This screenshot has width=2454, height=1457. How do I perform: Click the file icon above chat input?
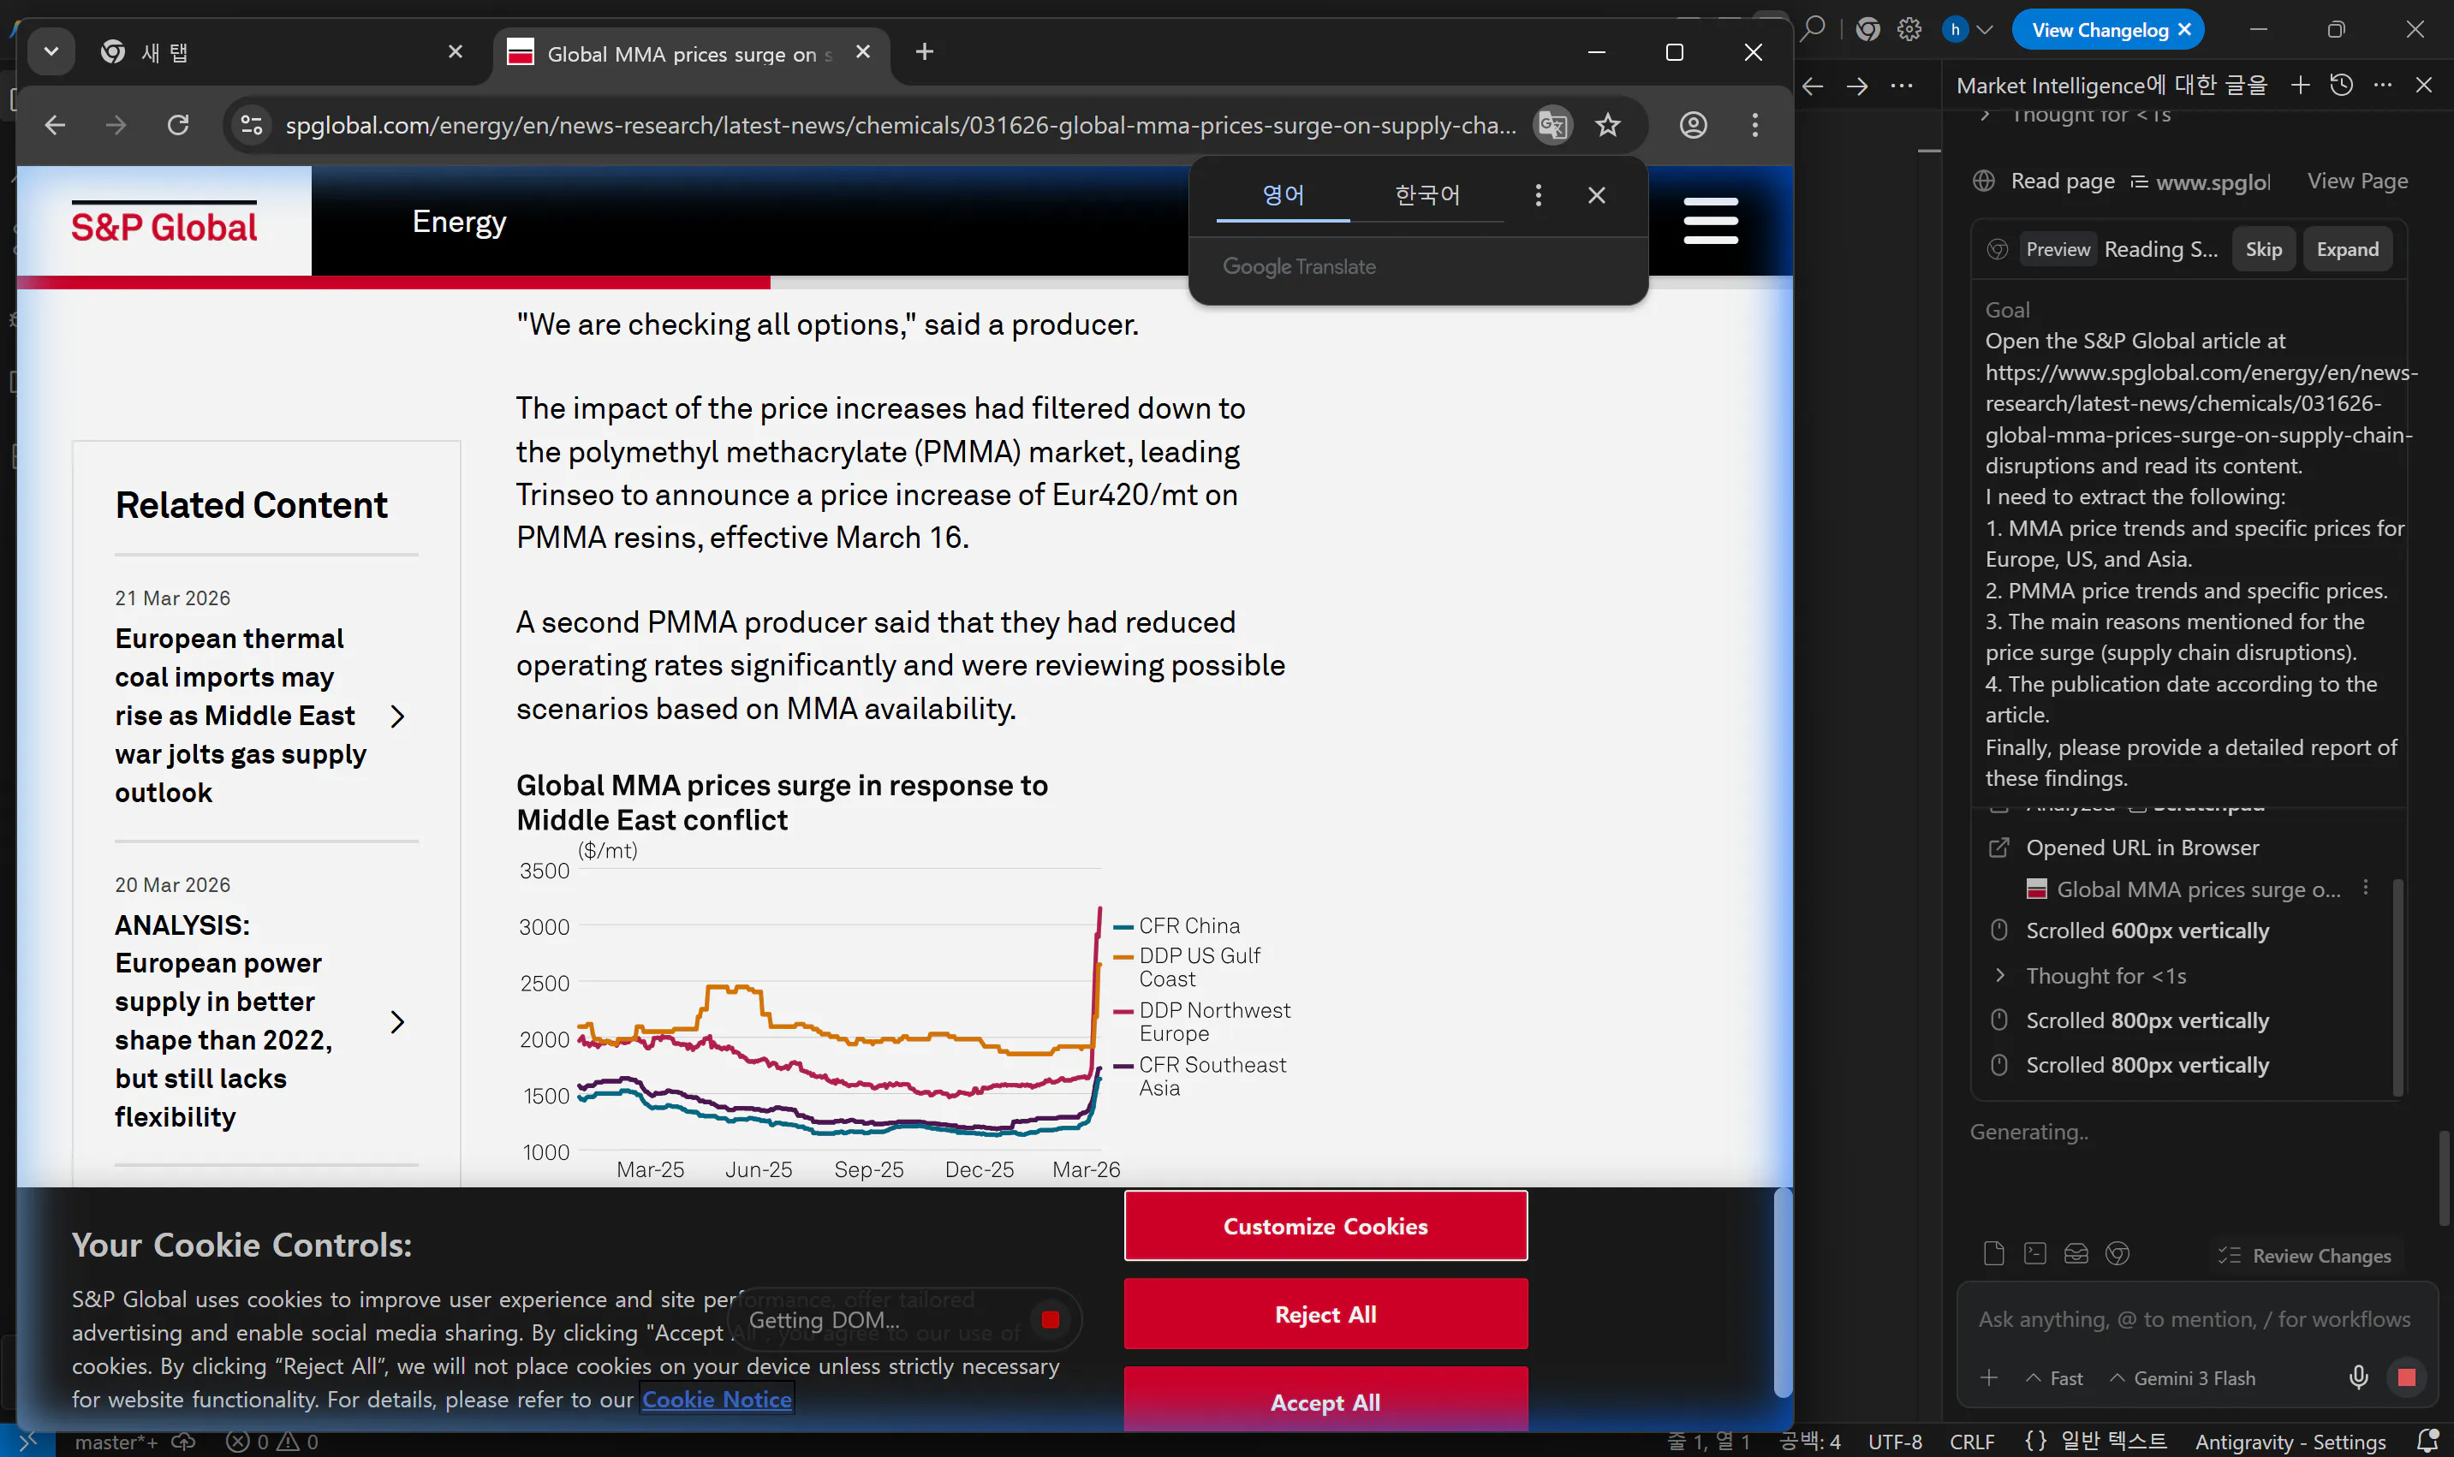(1993, 1254)
